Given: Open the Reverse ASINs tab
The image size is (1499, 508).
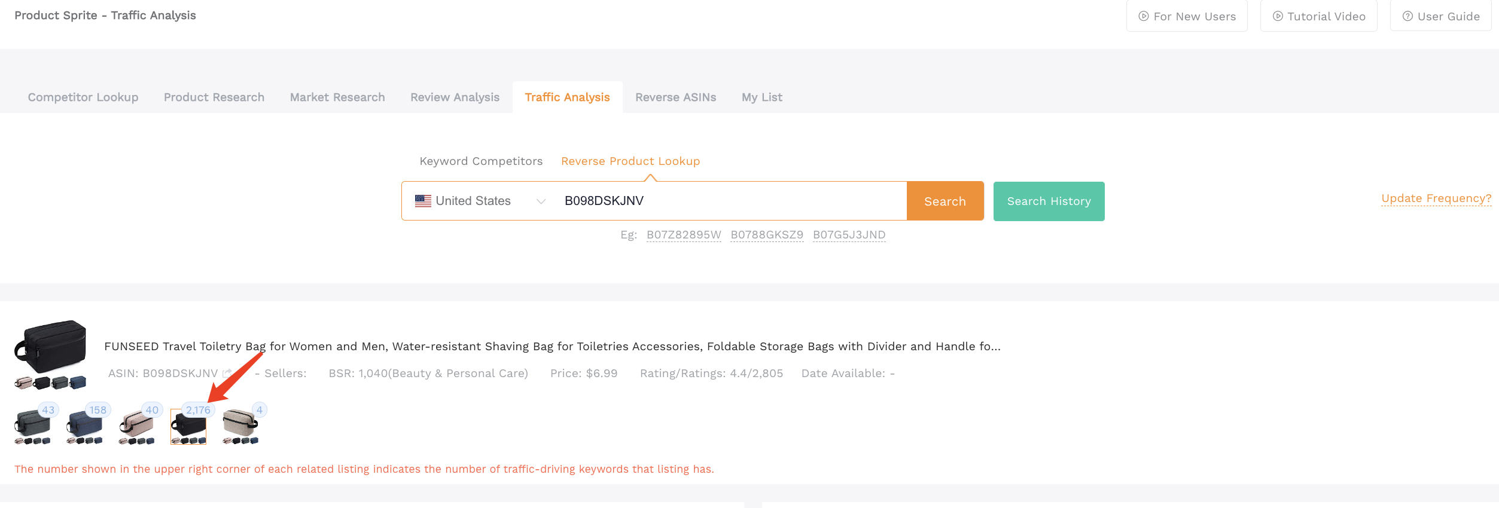Looking at the screenshot, I should pyautogui.click(x=675, y=97).
